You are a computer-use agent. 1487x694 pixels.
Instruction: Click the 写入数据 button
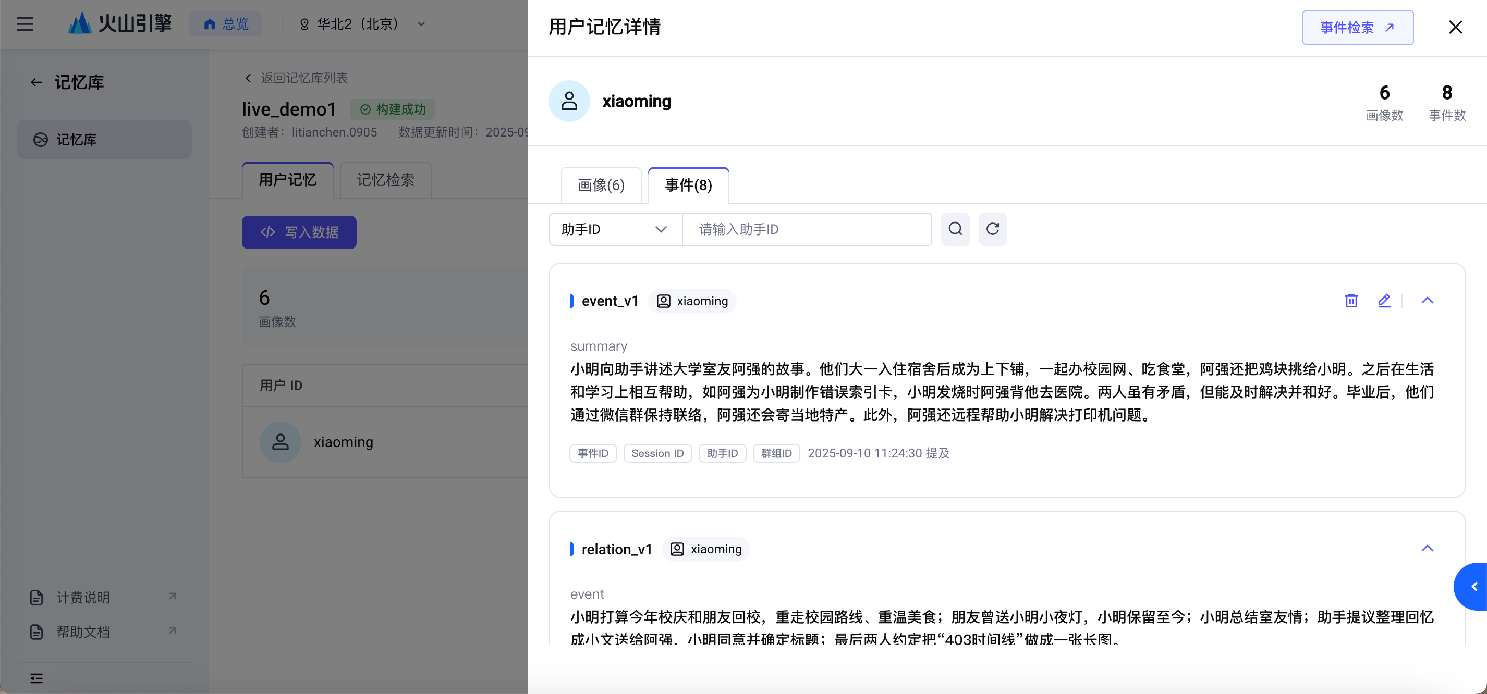(x=299, y=232)
